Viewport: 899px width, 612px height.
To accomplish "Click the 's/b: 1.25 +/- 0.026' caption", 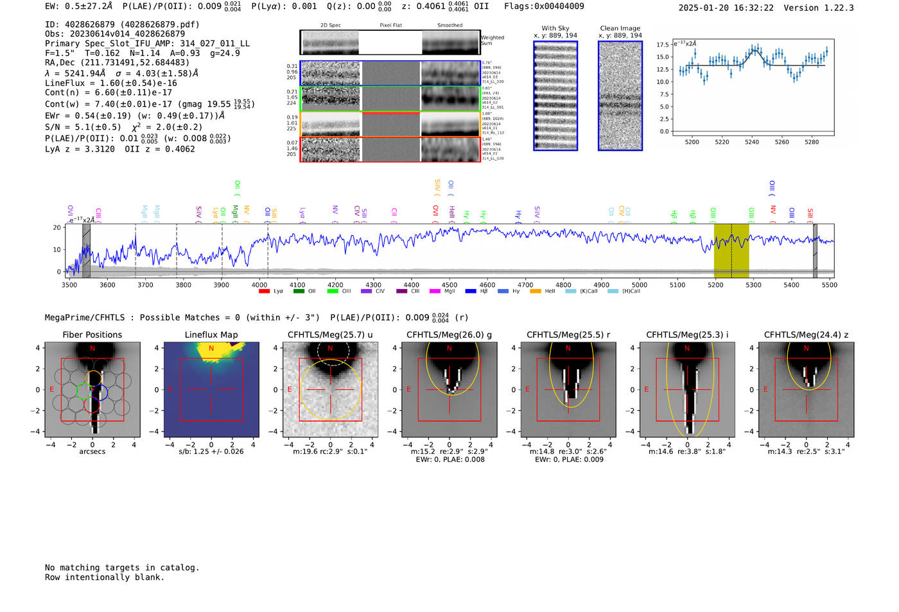I will click(x=211, y=451).
